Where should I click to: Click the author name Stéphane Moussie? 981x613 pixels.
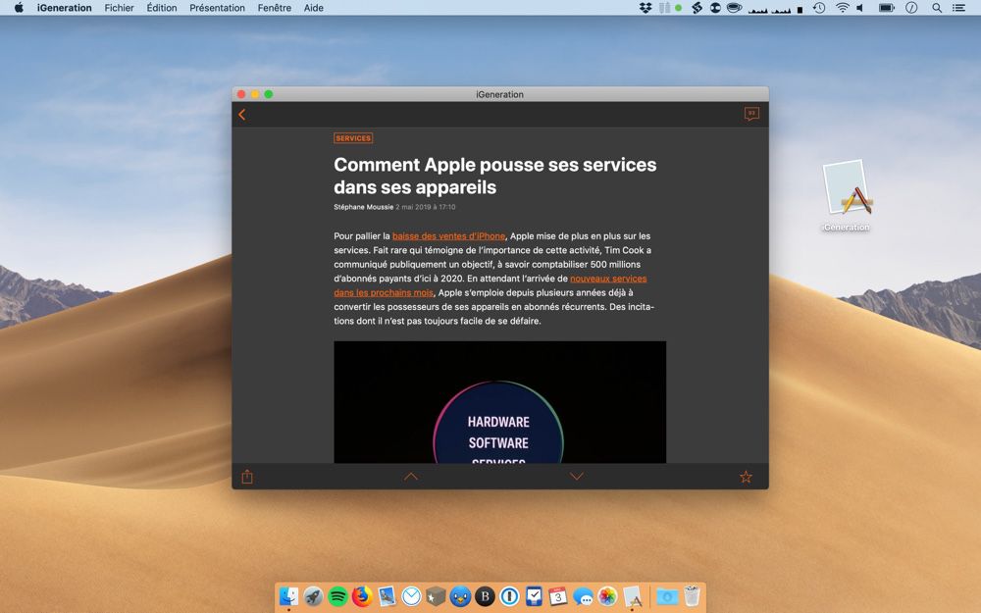364,207
